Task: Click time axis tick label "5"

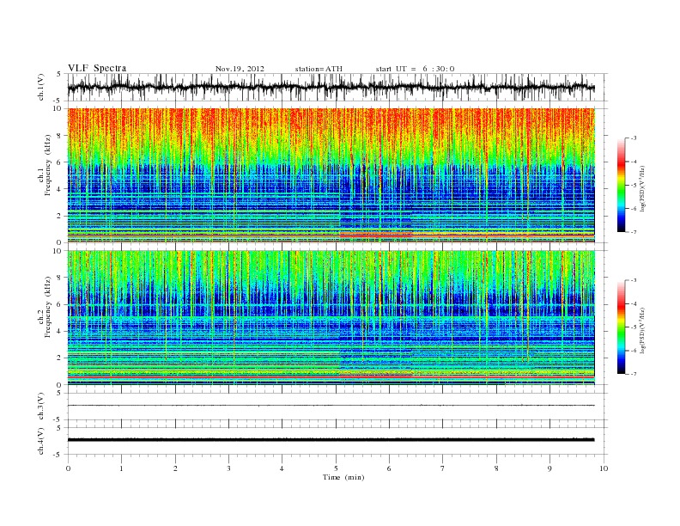Action: click(x=336, y=468)
